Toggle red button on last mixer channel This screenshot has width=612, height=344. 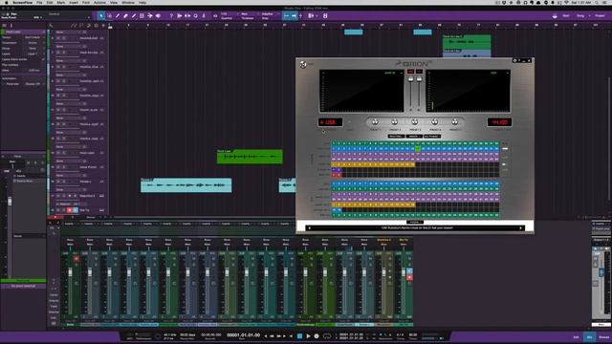coord(409,277)
